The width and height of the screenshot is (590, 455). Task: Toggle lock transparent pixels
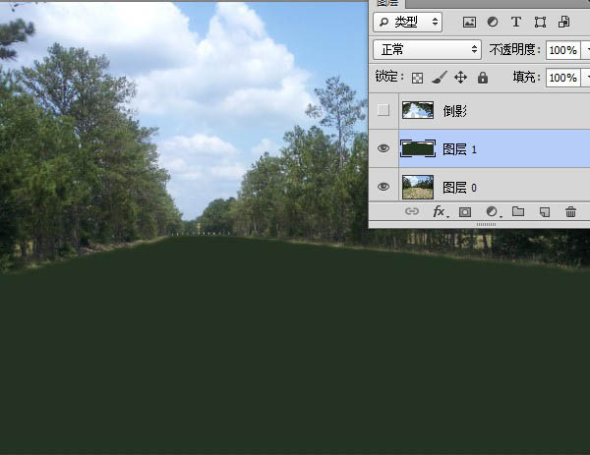(x=417, y=77)
